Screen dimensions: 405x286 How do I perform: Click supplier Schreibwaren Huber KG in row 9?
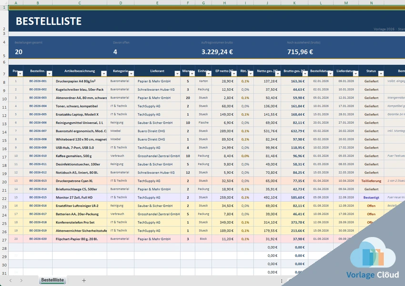click(156, 89)
